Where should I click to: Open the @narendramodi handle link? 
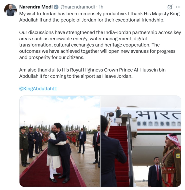click(77, 7)
